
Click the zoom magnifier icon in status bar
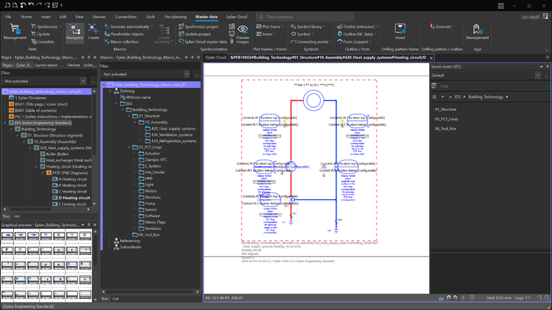pyautogui.click(x=539, y=298)
